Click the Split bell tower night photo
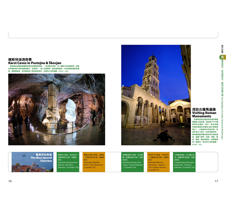Screen dimensions: 226x217 coord(156,95)
